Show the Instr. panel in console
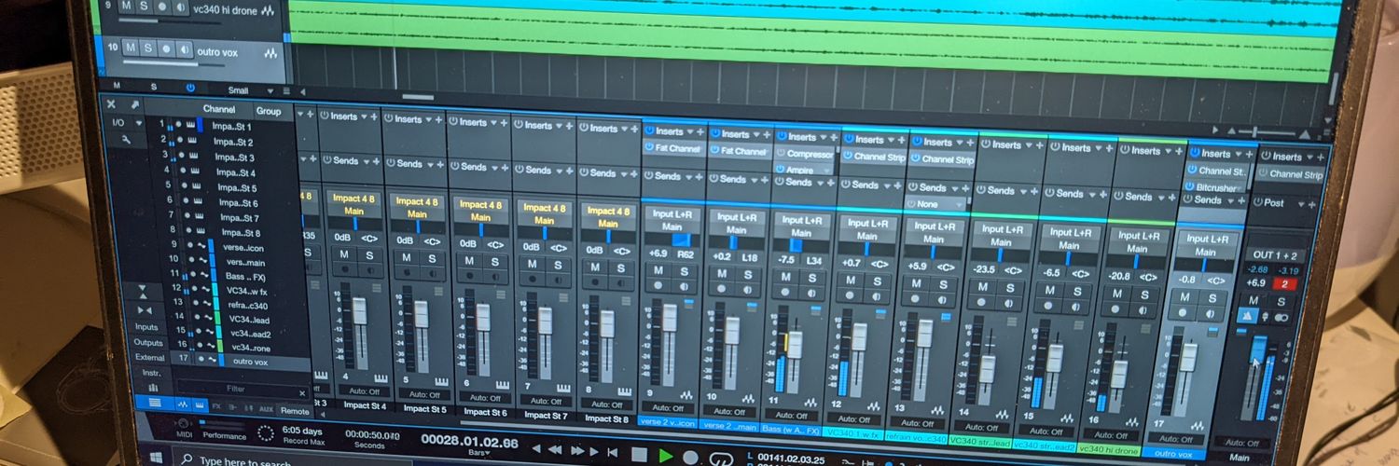This screenshot has width=1399, height=466. pyautogui.click(x=151, y=372)
